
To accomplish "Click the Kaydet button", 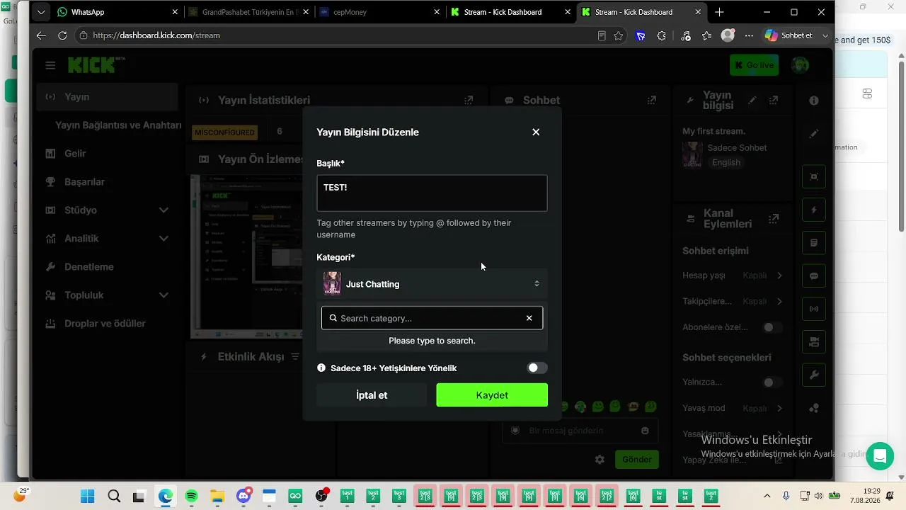I will tap(492, 395).
